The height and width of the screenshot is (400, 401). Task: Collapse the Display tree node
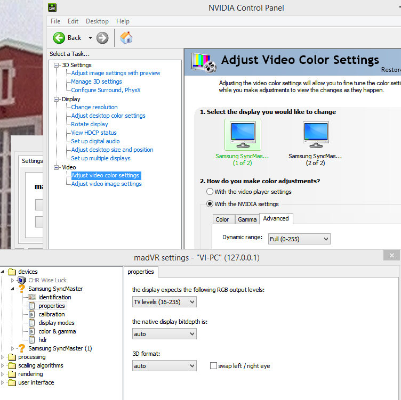pyautogui.click(x=56, y=100)
